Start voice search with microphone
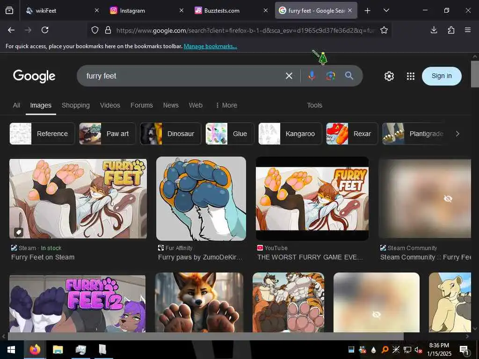This screenshot has height=359, width=479. (312, 76)
